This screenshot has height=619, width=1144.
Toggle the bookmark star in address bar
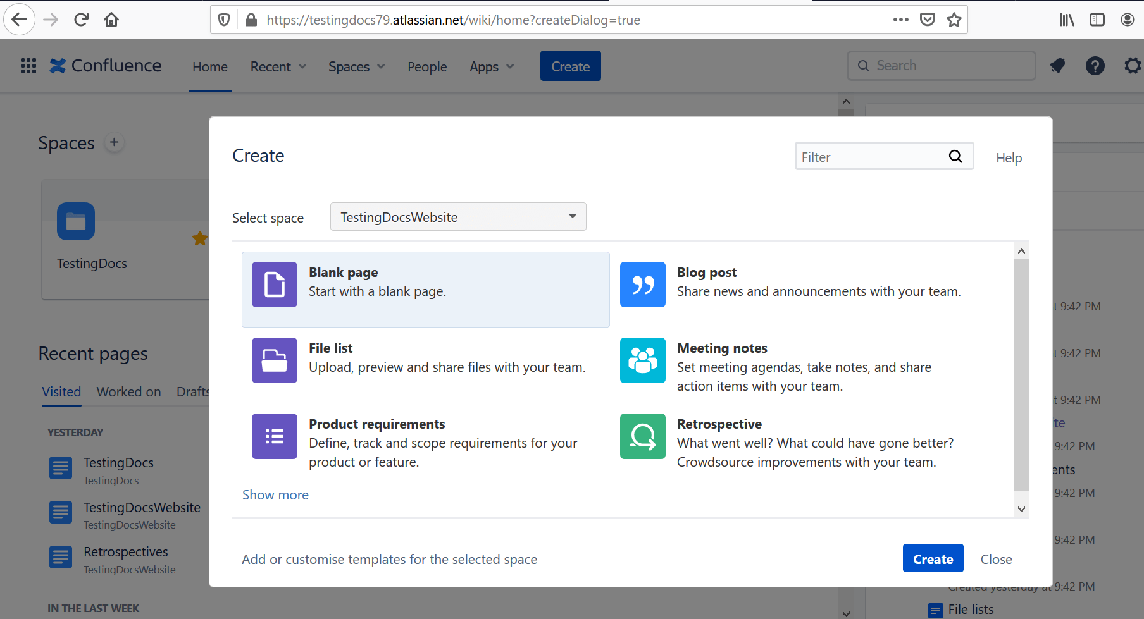[x=954, y=20]
